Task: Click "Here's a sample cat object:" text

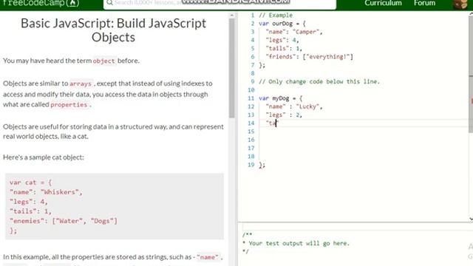Action: pyautogui.click(x=44, y=157)
